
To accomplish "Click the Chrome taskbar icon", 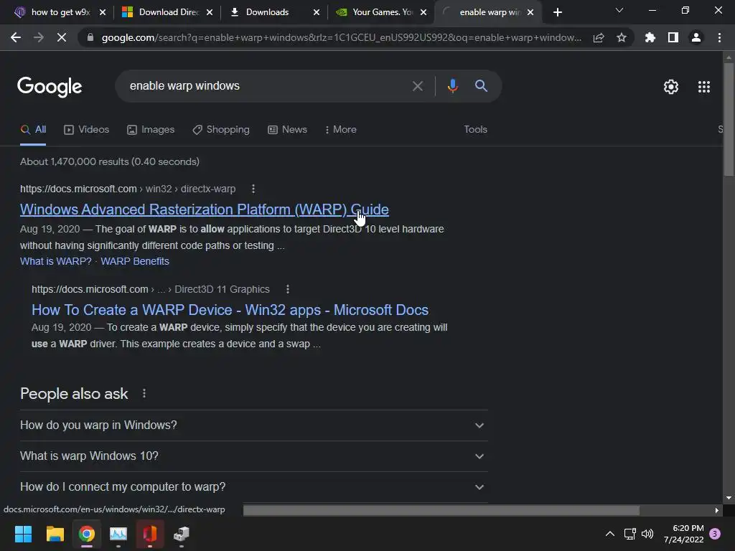I will [87, 534].
